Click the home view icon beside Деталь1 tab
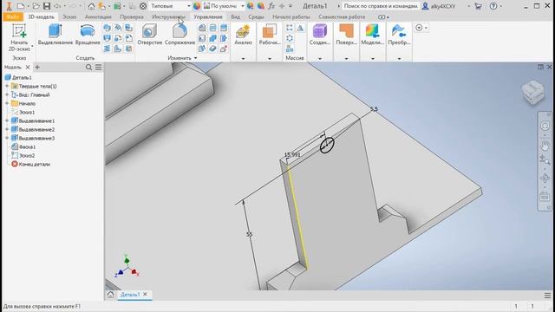555x312 pixels. click(x=110, y=295)
